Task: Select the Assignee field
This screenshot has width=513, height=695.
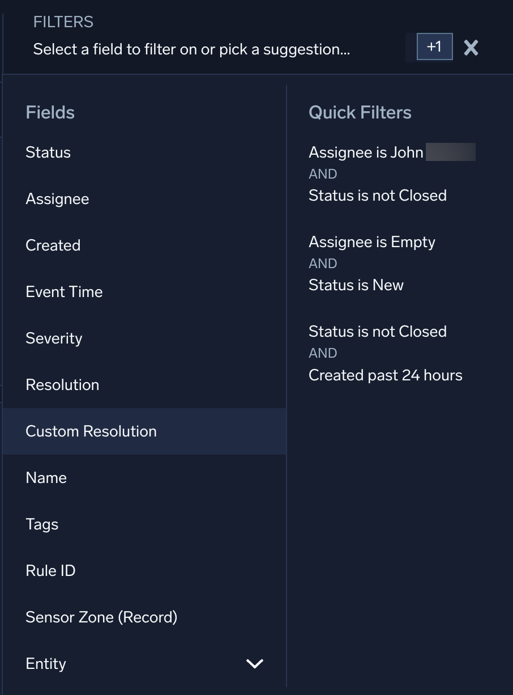Action: coord(57,198)
